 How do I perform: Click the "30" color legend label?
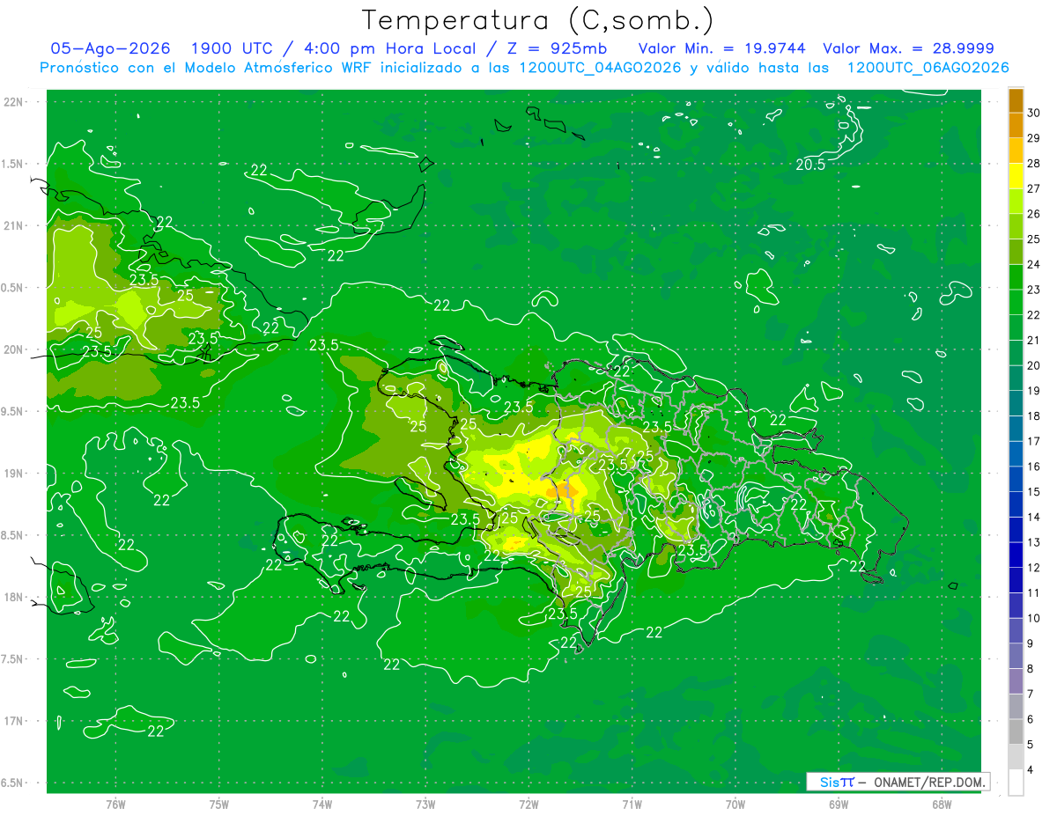pyautogui.click(x=1034, y=113)
